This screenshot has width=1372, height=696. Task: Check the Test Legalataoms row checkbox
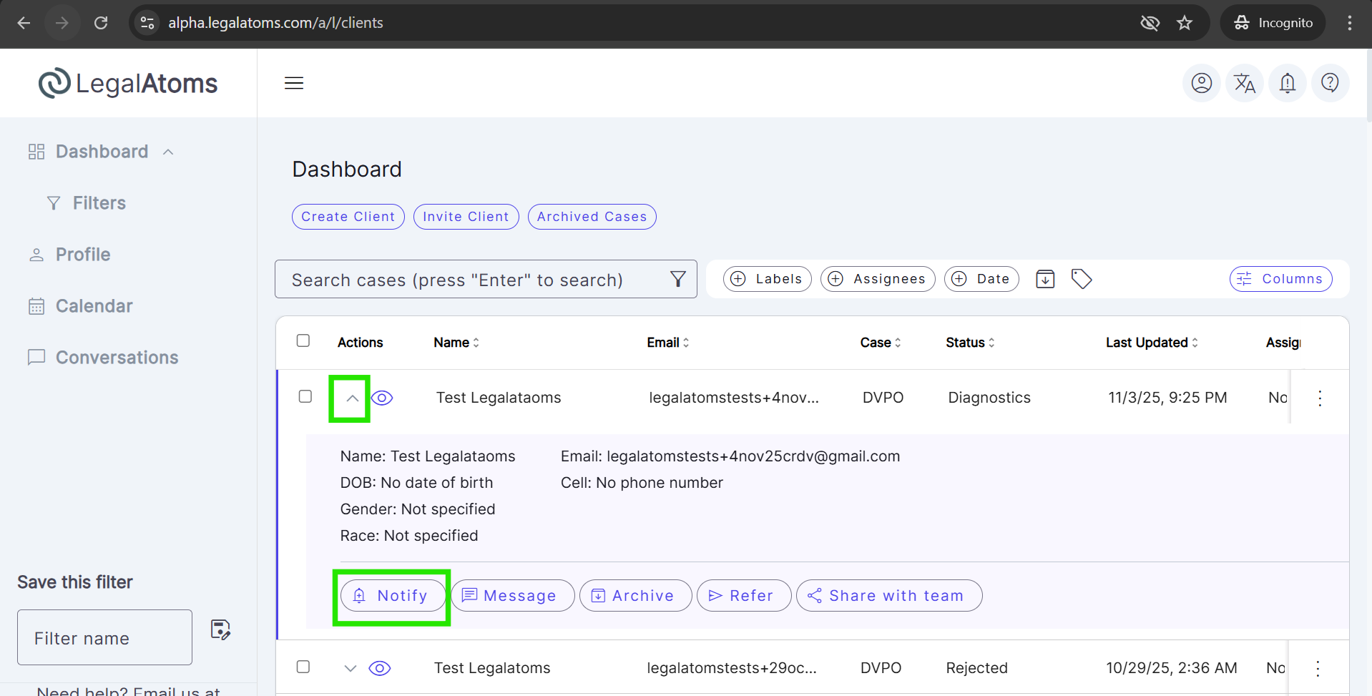(x=305, y=396)
